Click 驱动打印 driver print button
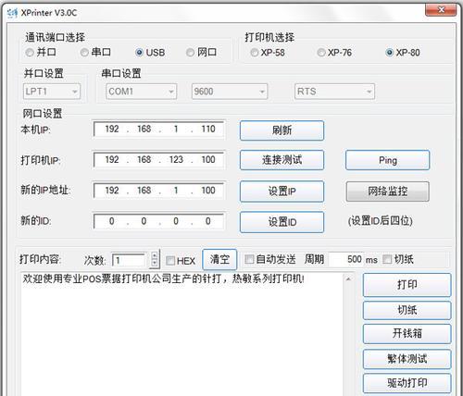This screenshot has width=463, height=396. pos(407,383)
